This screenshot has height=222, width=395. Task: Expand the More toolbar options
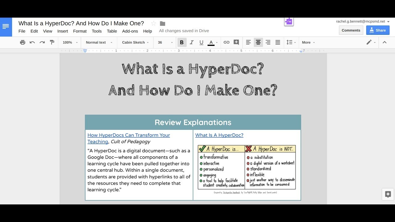tap(308, 43)
